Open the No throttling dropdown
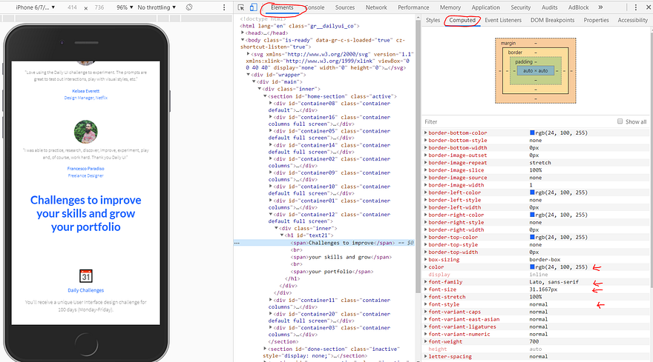The image size is (653, 362). pyautogui.click(x=157, y=7)
